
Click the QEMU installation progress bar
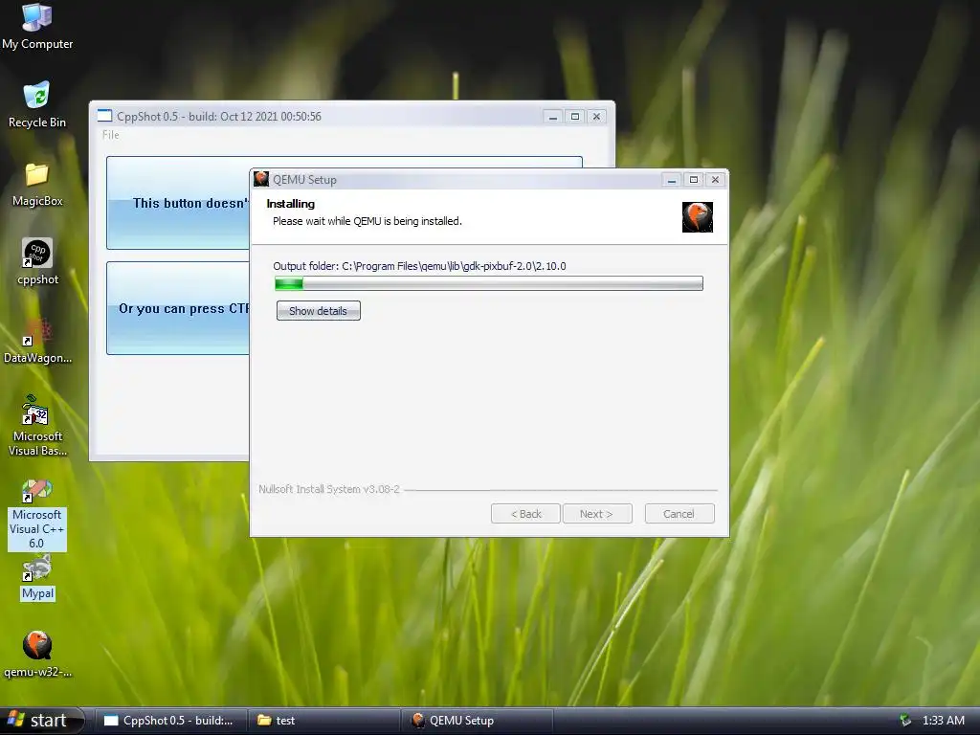click(489, 283)
